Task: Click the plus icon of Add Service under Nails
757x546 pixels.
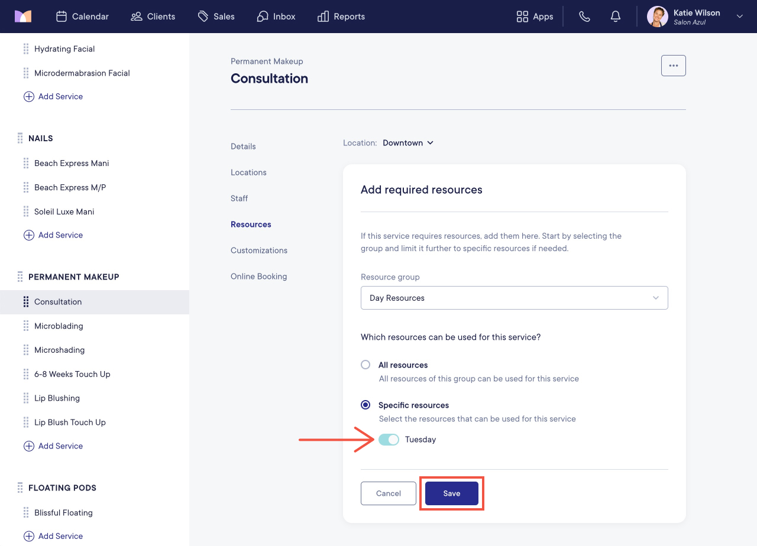Action: pyautogui.click(x=28, y=235)
